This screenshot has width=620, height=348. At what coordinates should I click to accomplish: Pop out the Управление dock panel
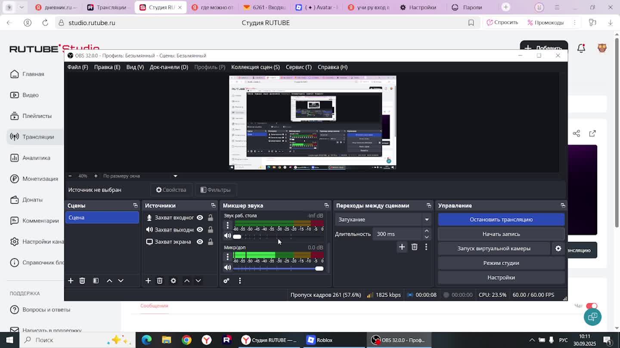click(563, 205)
